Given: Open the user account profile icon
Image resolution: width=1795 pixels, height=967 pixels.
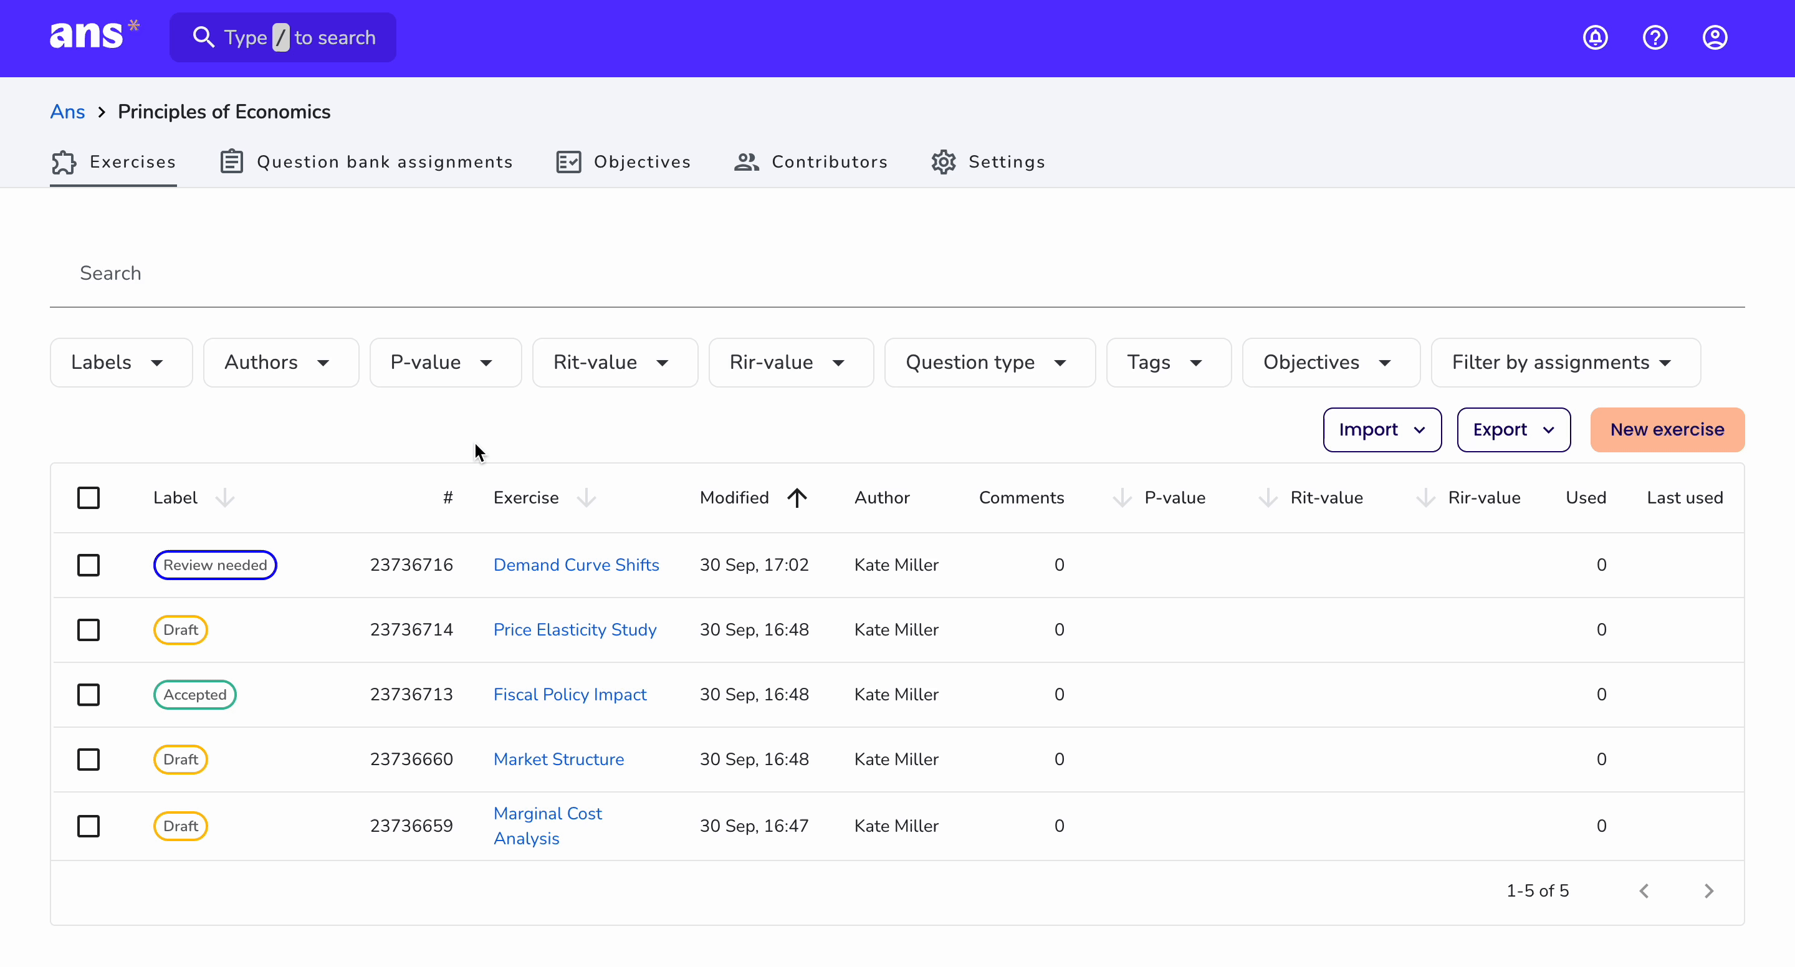Looking at the screenshot, I should coord(1715,37).
